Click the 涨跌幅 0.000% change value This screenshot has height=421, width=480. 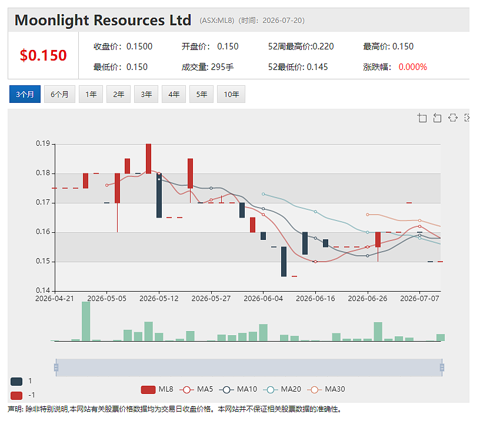click(x=395, y=67)
